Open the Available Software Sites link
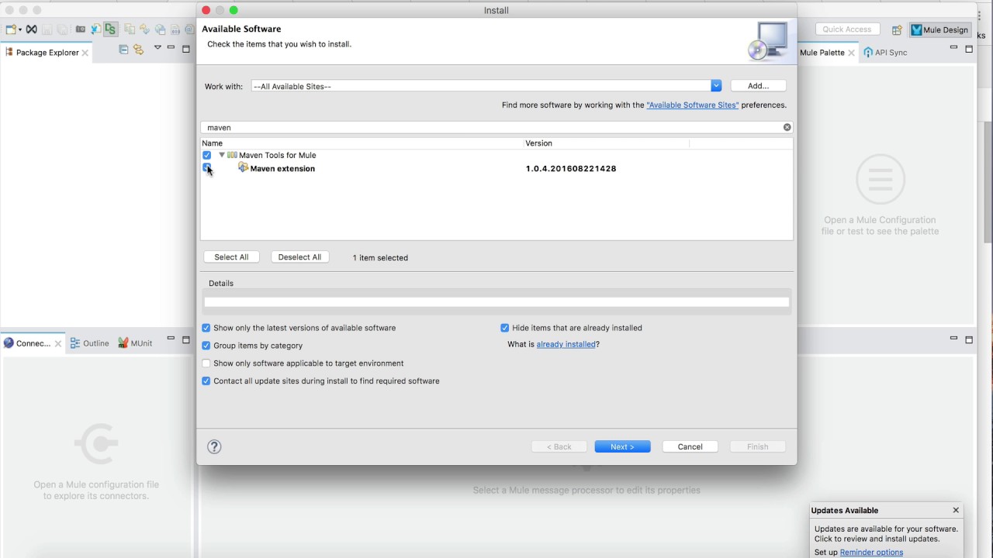Image resolution: width=993 pixels, height=558 pixels. pyautogui.click(x=692, y=105)
